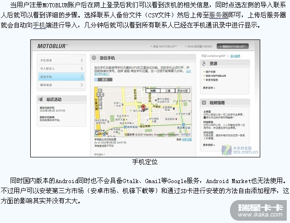
Task: Click the red location pin on the map
Action: pyautogui.click(x=143, y=108)
